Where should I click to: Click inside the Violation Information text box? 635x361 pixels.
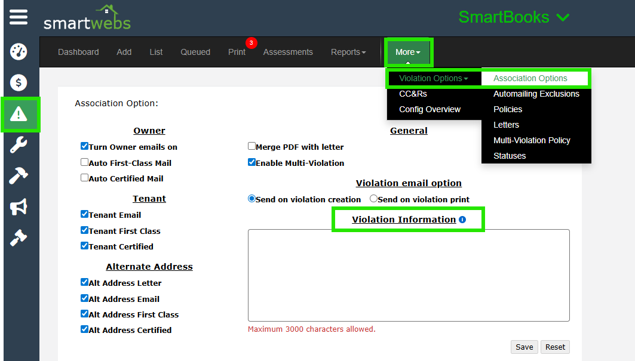click(x=409, y=275)
